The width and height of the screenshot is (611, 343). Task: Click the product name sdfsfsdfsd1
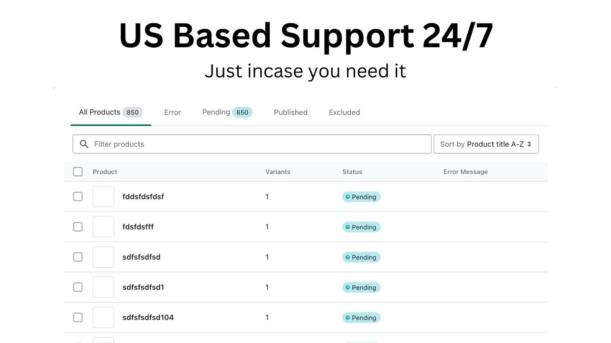[x=143, y=287]
